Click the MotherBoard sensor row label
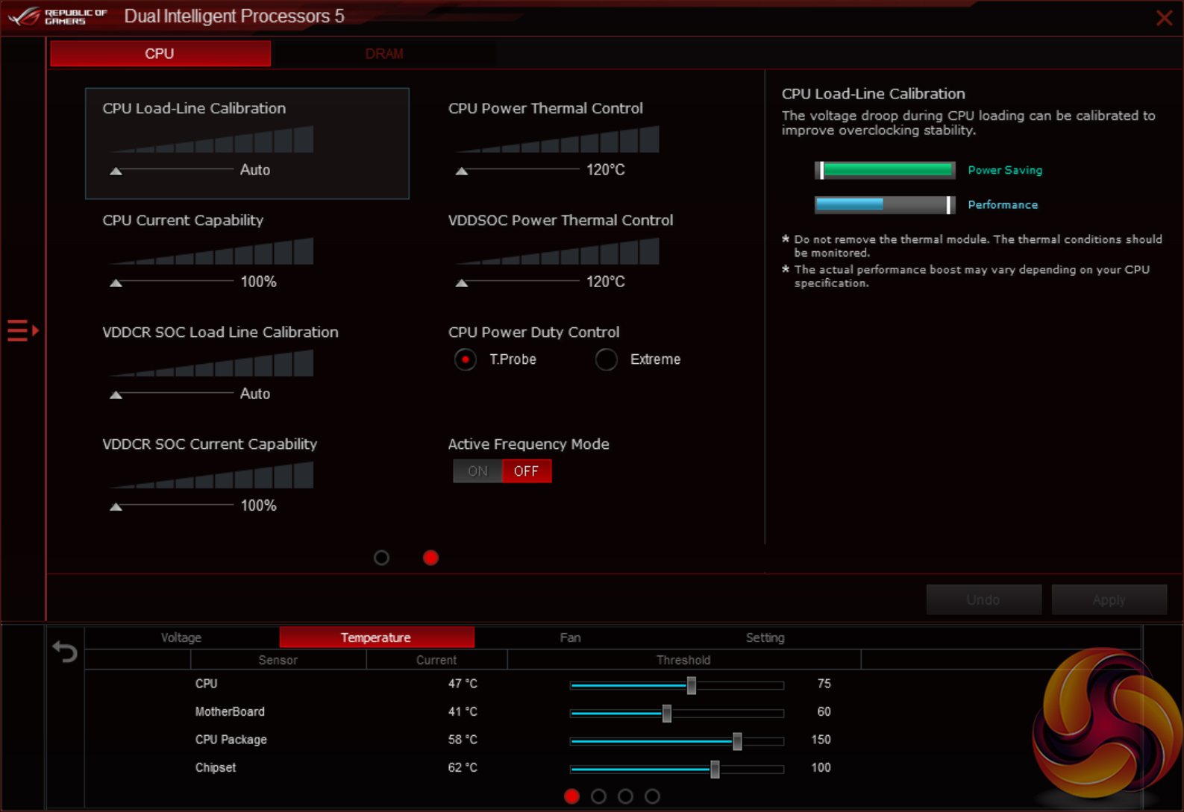This screenshot has height=812, width=1184. [230, 712]
